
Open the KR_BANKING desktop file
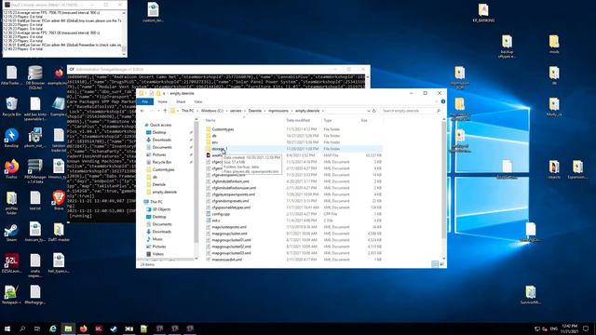(x=483, y=12)
